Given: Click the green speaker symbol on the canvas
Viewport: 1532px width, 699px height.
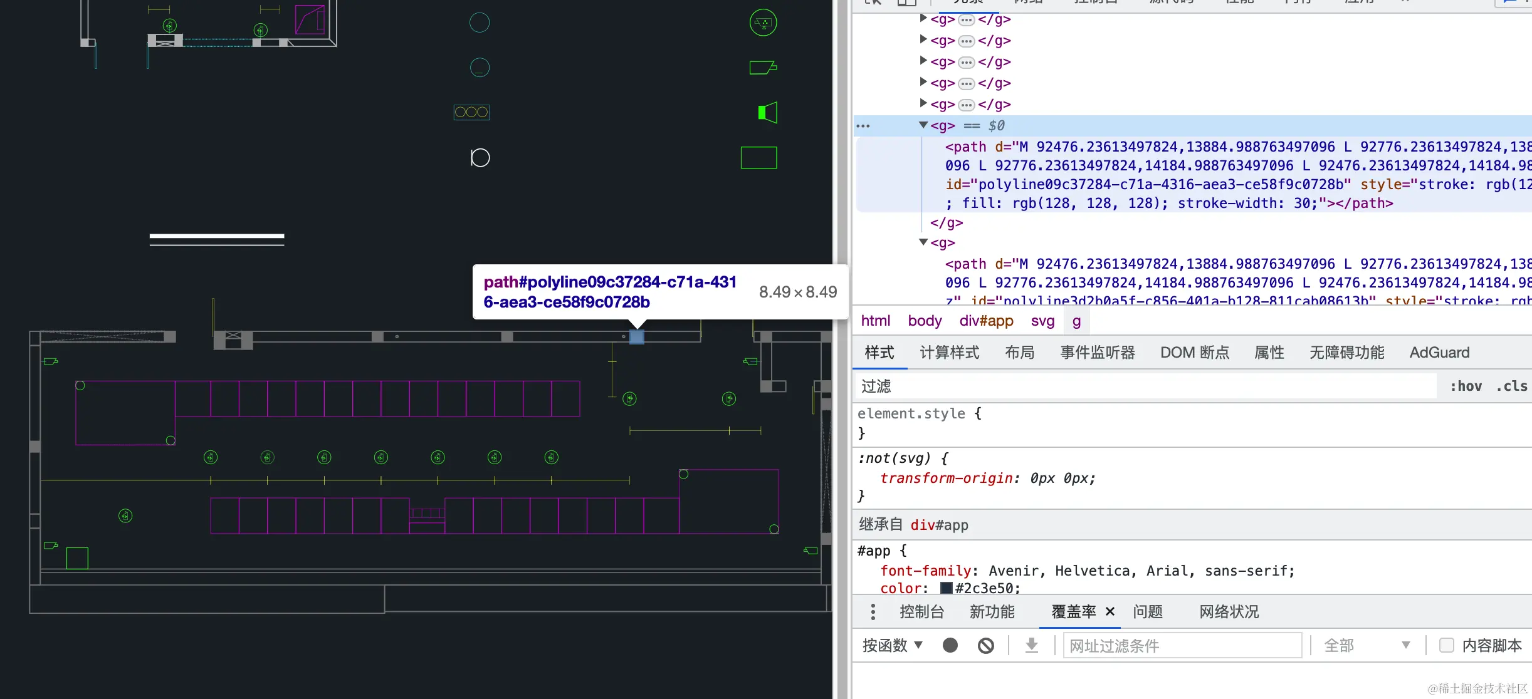Looking at the screenshot, I should coord(767,113).
